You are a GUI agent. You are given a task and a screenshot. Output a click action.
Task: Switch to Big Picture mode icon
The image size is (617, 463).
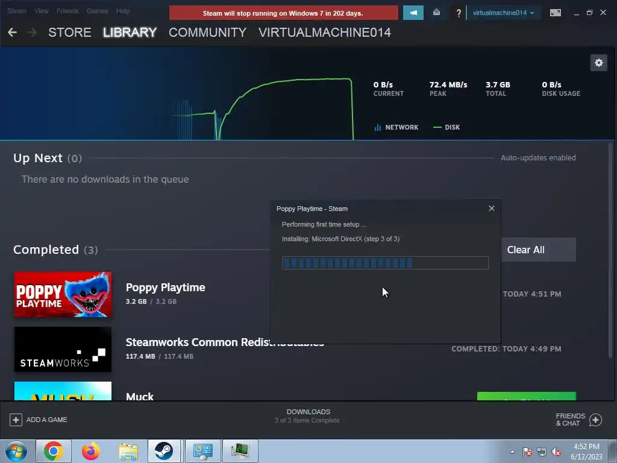coord(555,13)
